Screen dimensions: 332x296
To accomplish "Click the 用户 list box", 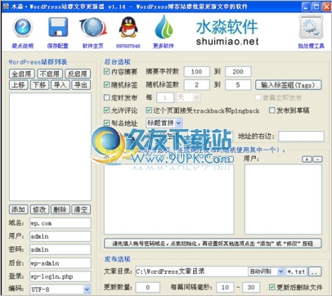I will [x=283, y=199].
